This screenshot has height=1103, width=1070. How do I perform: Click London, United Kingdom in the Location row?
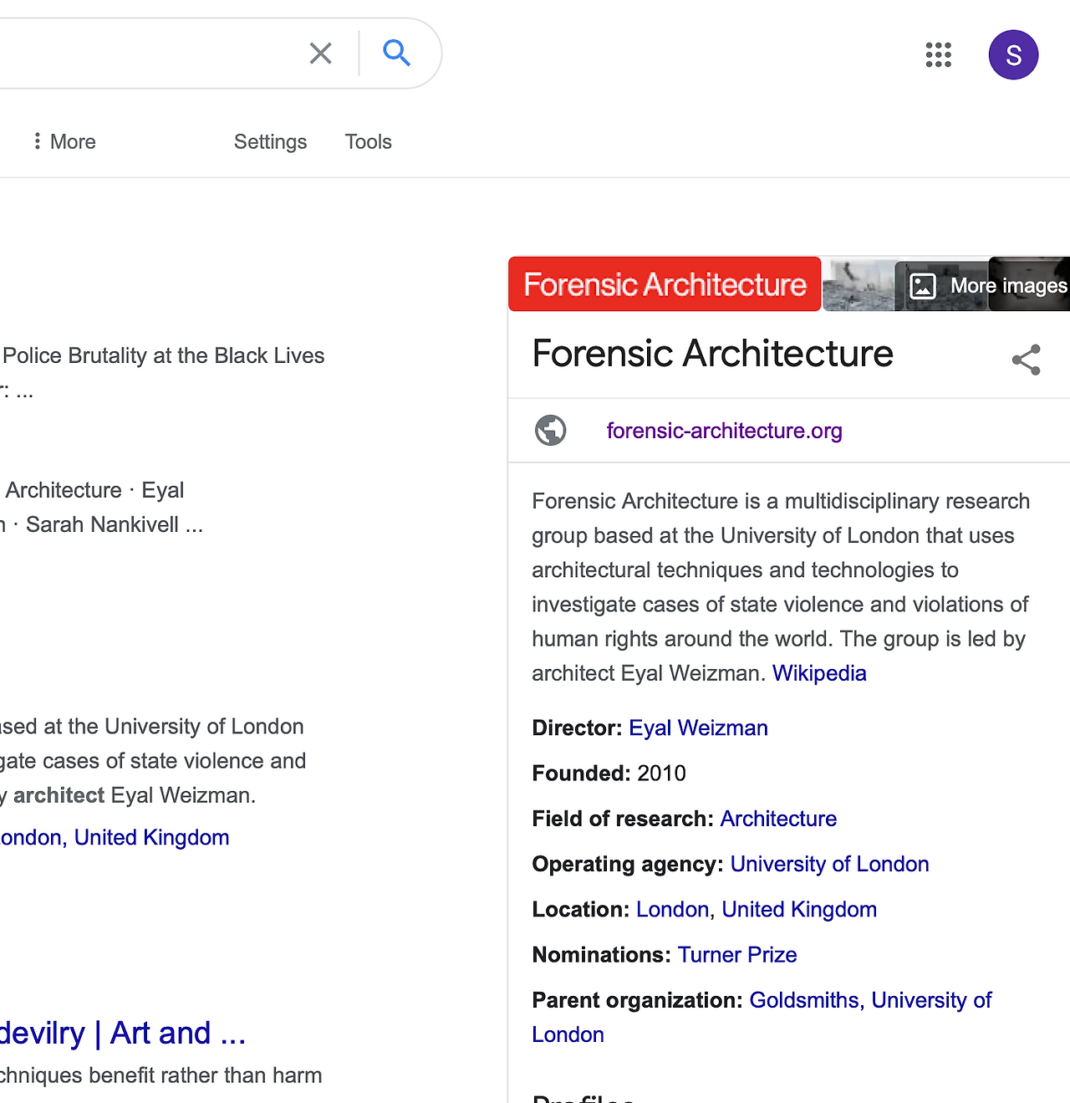[x=756, y=910]
